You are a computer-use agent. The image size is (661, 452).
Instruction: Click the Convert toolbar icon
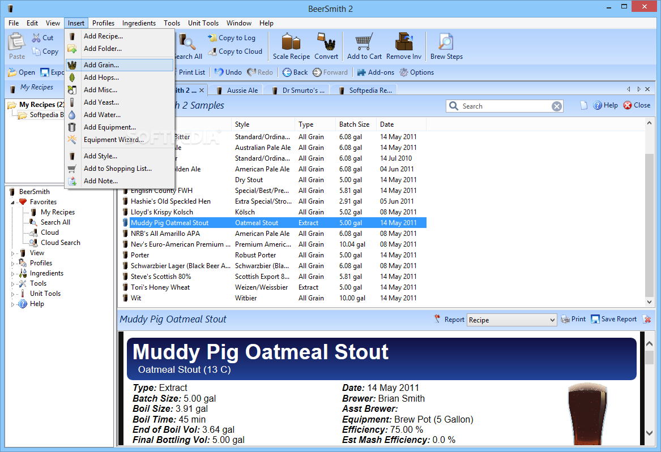click(x=326, y=46)
